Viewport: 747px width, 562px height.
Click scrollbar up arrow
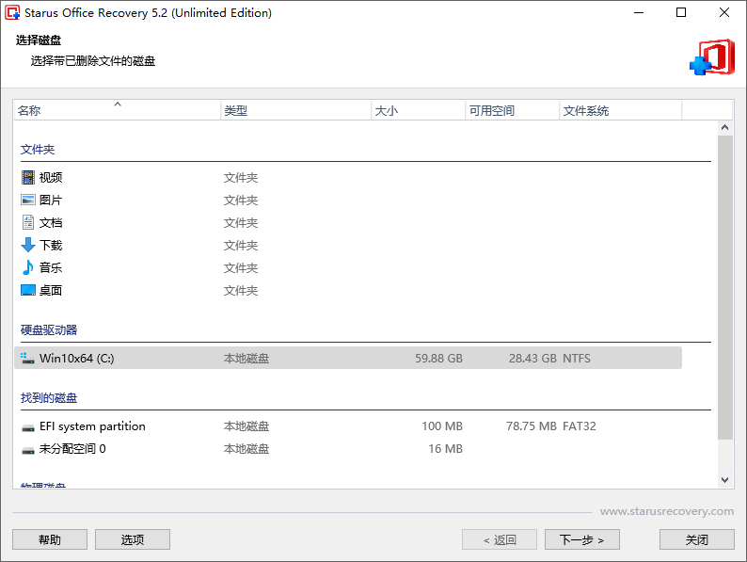724,127
